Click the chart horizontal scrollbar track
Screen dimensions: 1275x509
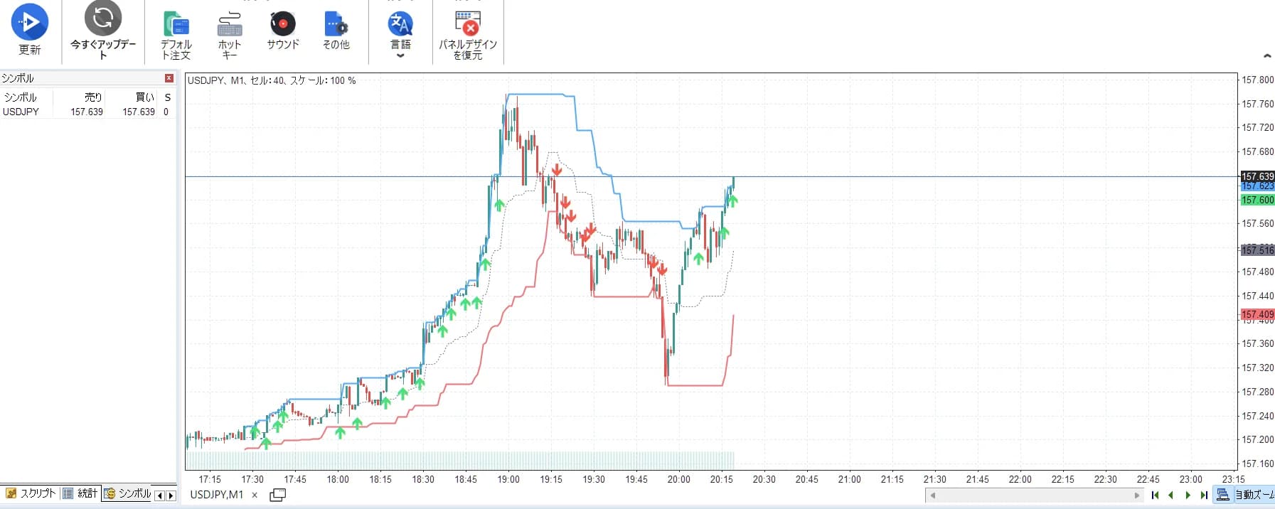1035,495
